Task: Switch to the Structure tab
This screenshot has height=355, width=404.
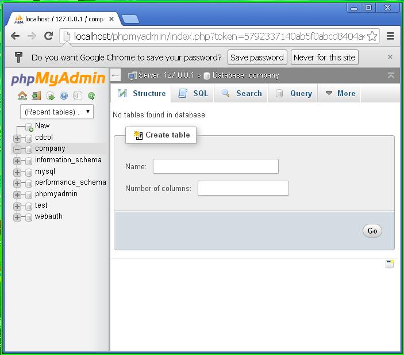Action: click(141, 93)
